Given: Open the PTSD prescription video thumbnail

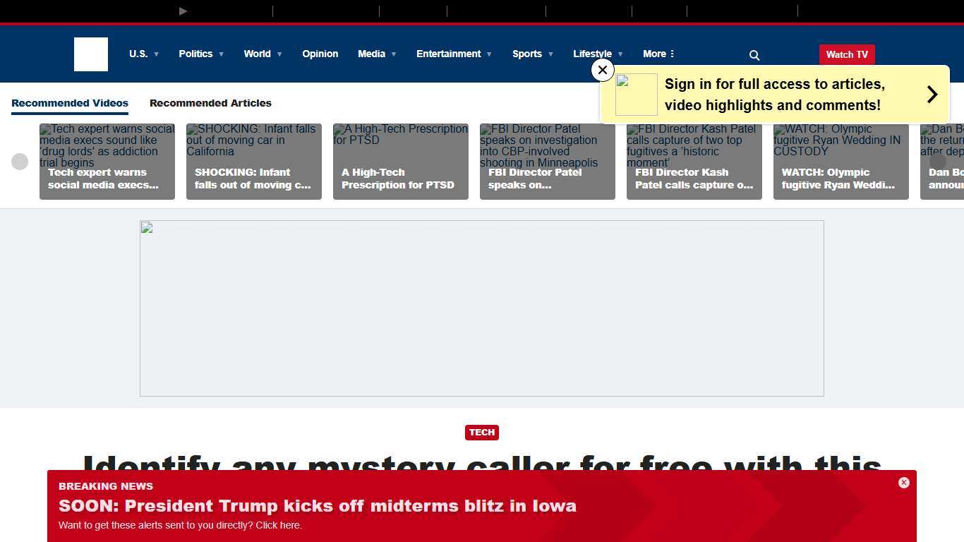Looking at the screenshot, I should pyautogui.click(x=401, y=162).
